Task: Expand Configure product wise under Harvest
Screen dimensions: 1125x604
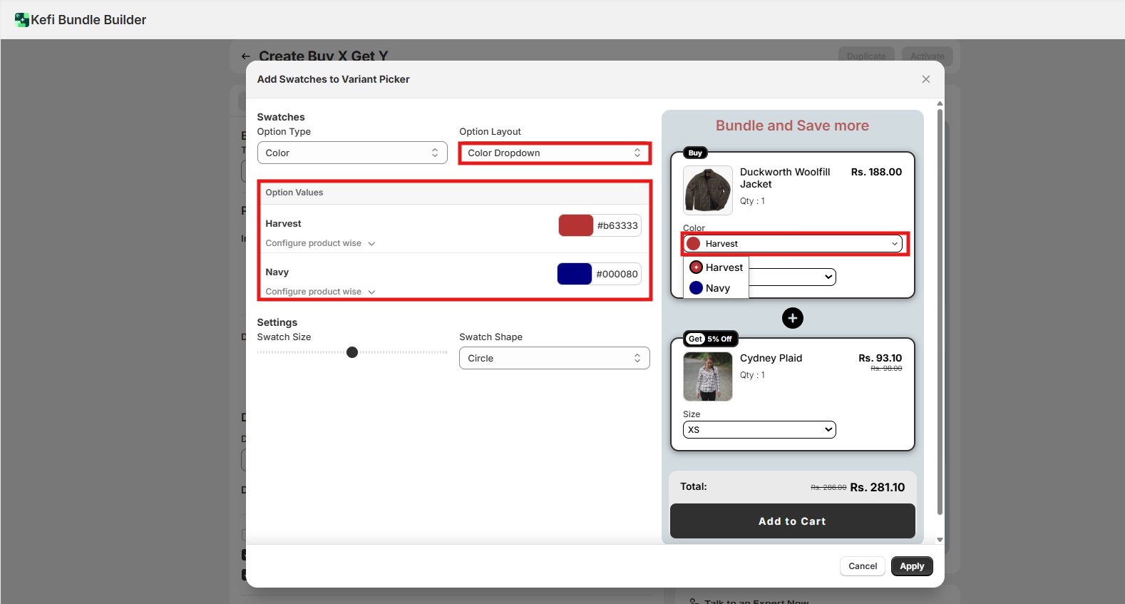Action: 320,243
